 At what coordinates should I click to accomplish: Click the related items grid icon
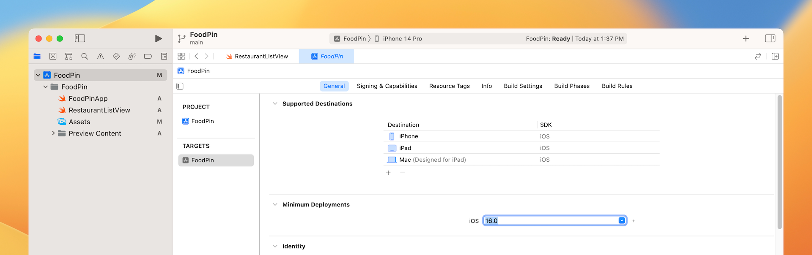[181, 56]
